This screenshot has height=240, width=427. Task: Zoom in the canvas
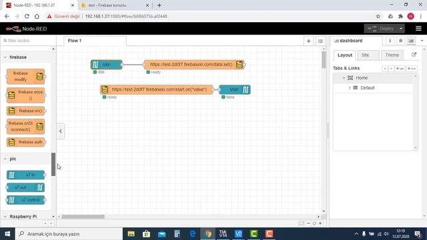click(320, 223)
